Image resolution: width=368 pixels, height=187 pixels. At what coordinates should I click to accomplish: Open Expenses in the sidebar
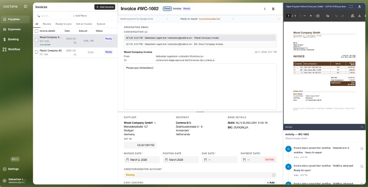[15, 29]
